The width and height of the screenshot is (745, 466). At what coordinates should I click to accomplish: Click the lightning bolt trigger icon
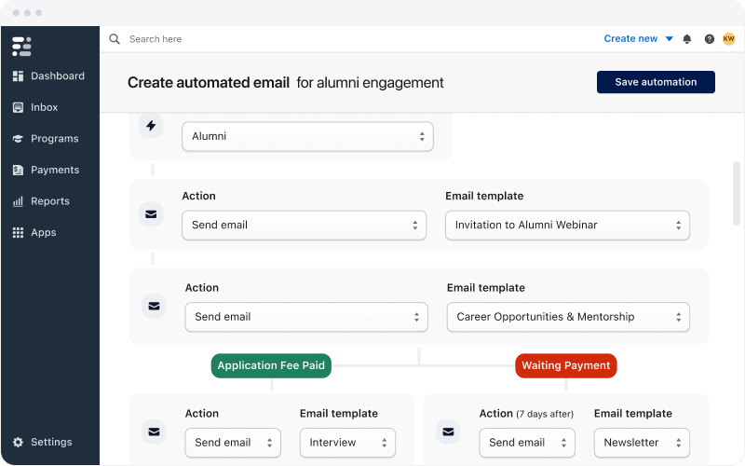(151, 126)
